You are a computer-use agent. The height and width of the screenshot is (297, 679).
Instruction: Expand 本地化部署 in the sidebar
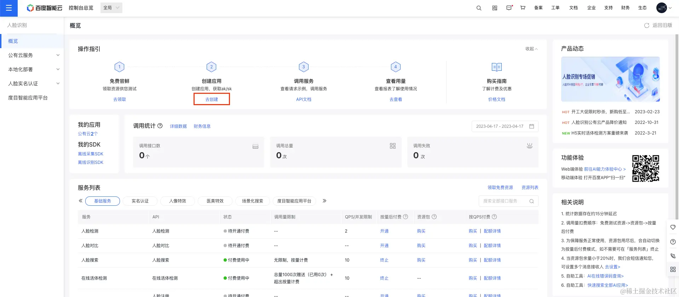pyautogui.click(x=32, y=69)
